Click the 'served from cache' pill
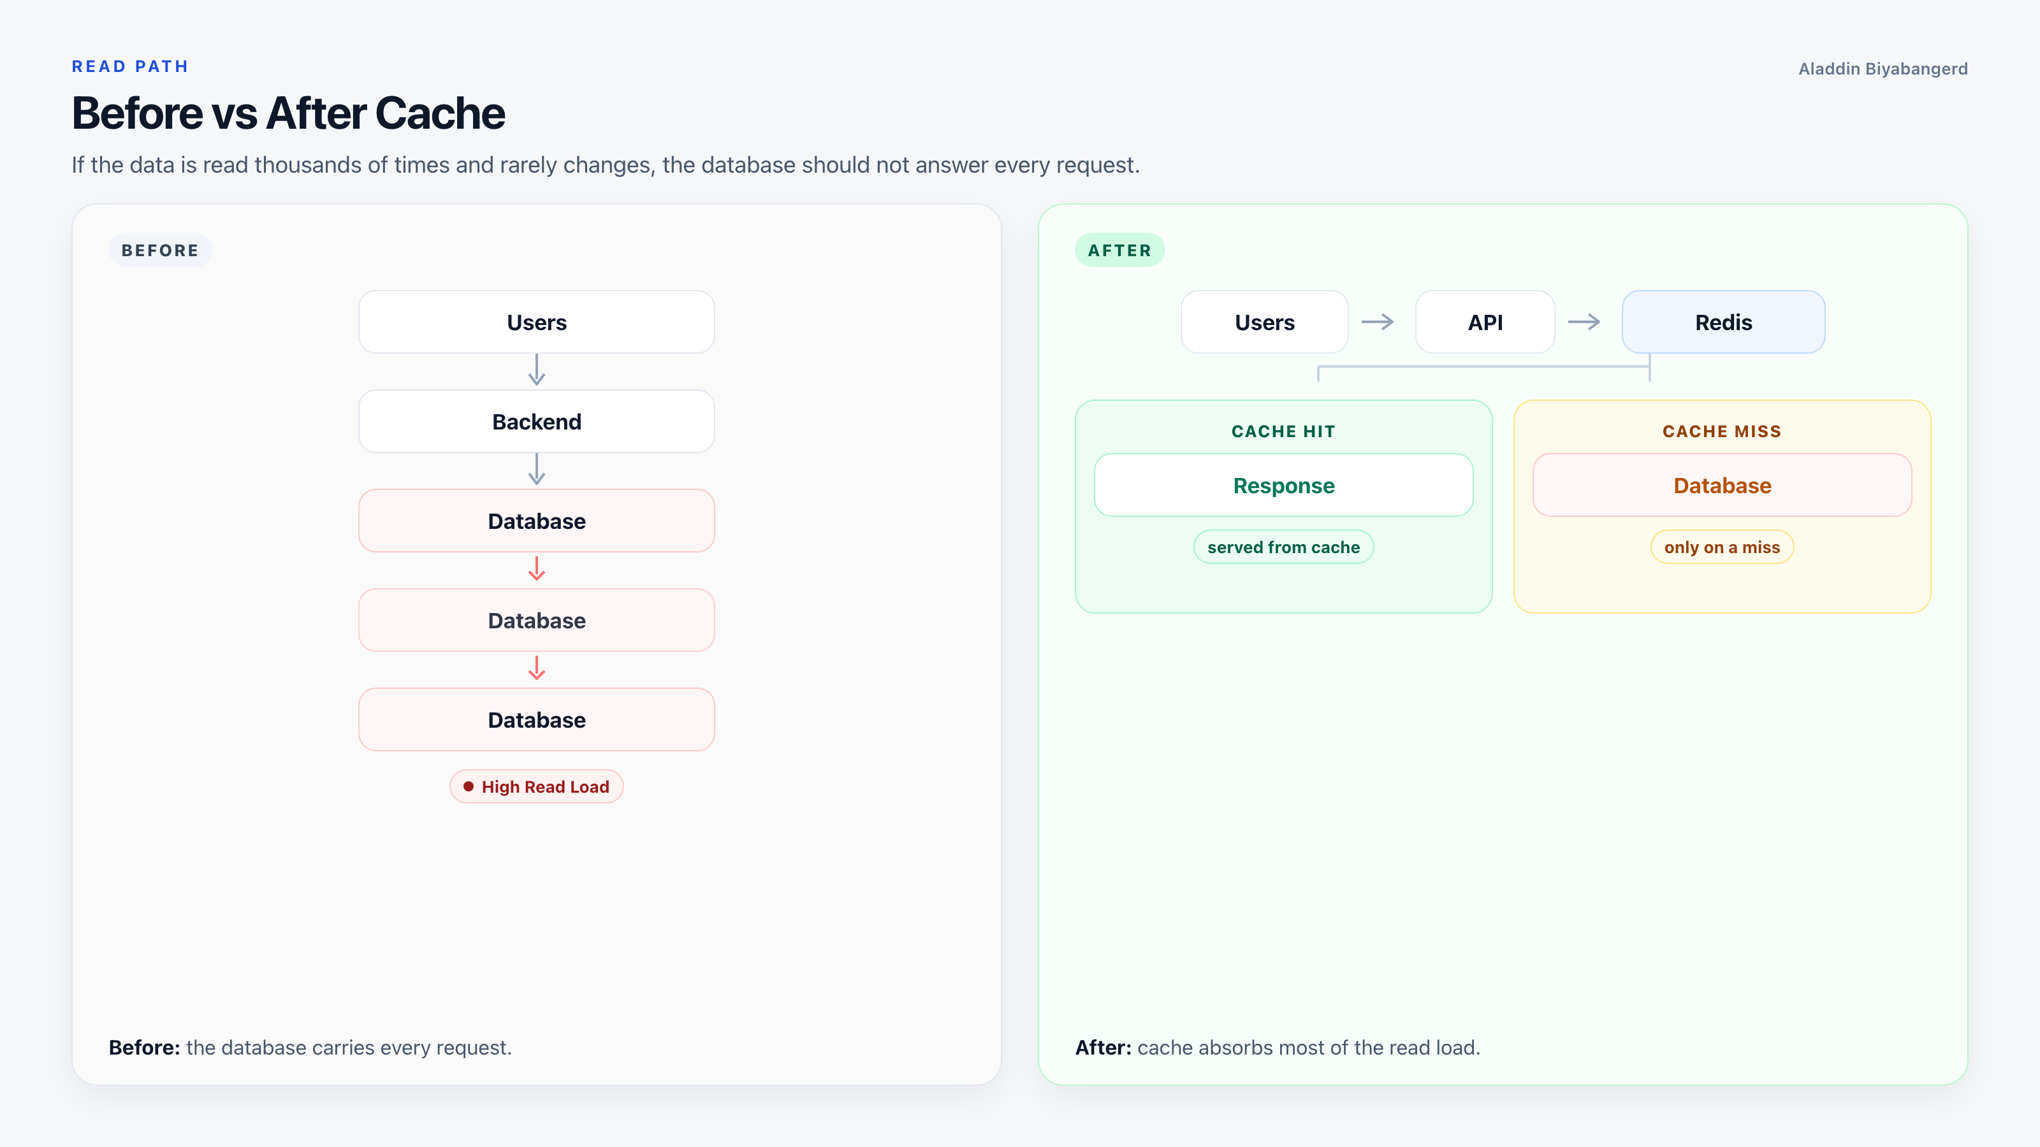 [1284, 547]
